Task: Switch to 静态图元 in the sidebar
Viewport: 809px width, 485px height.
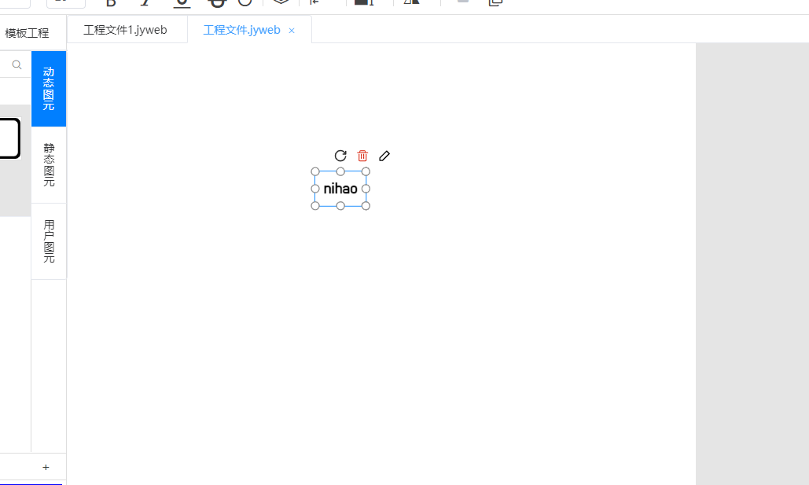Action: (48, 165)
